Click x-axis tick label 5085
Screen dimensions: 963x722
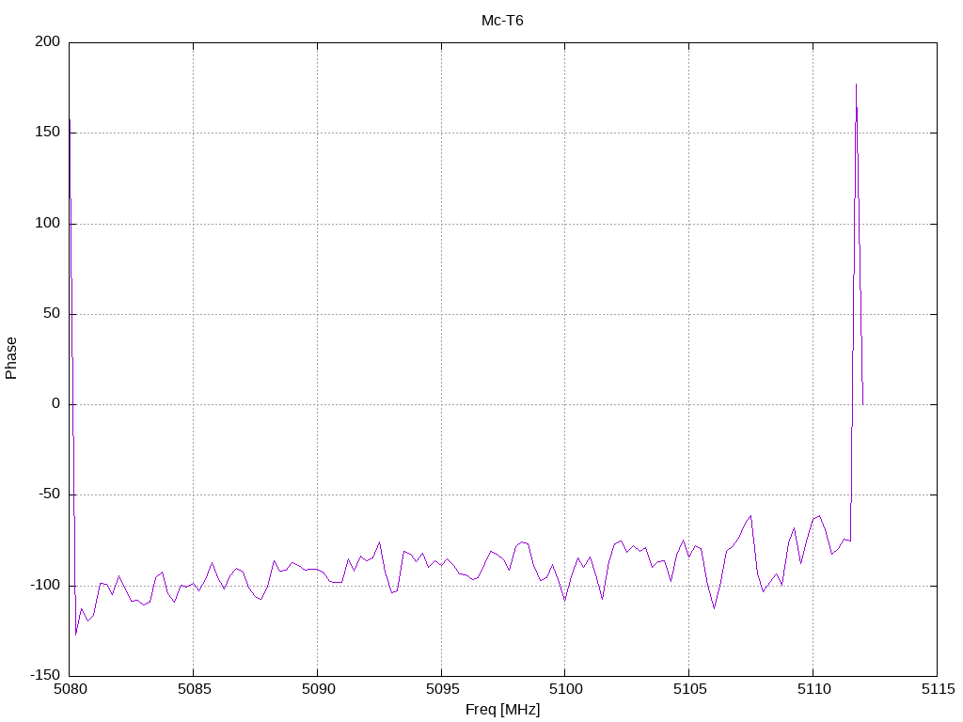point(194,689)
